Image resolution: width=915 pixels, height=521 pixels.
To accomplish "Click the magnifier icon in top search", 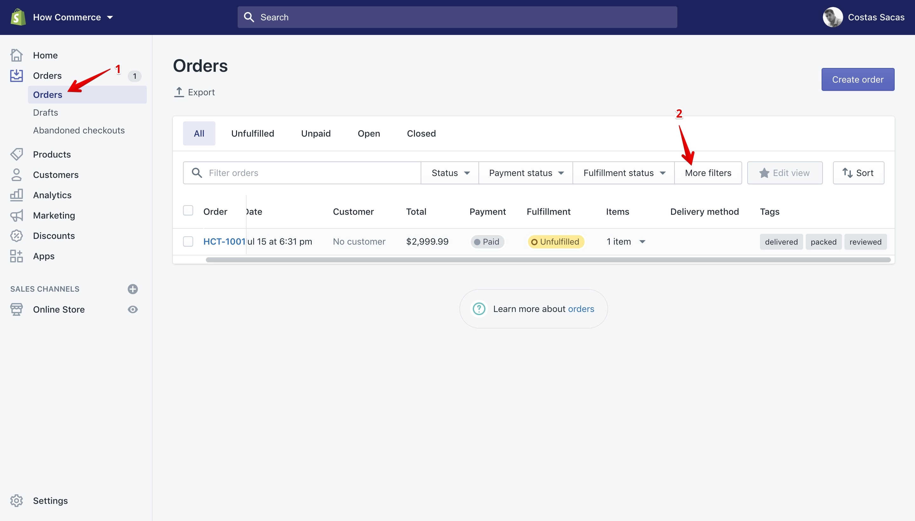I will 249,17.
